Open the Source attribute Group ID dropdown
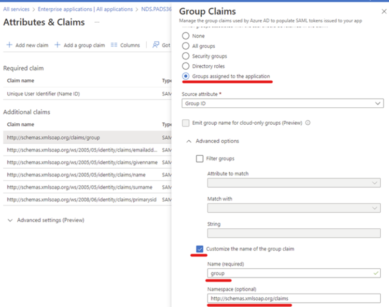Viewport: 389px width, 307px height. pyautogui.click(x=282, y=103)
